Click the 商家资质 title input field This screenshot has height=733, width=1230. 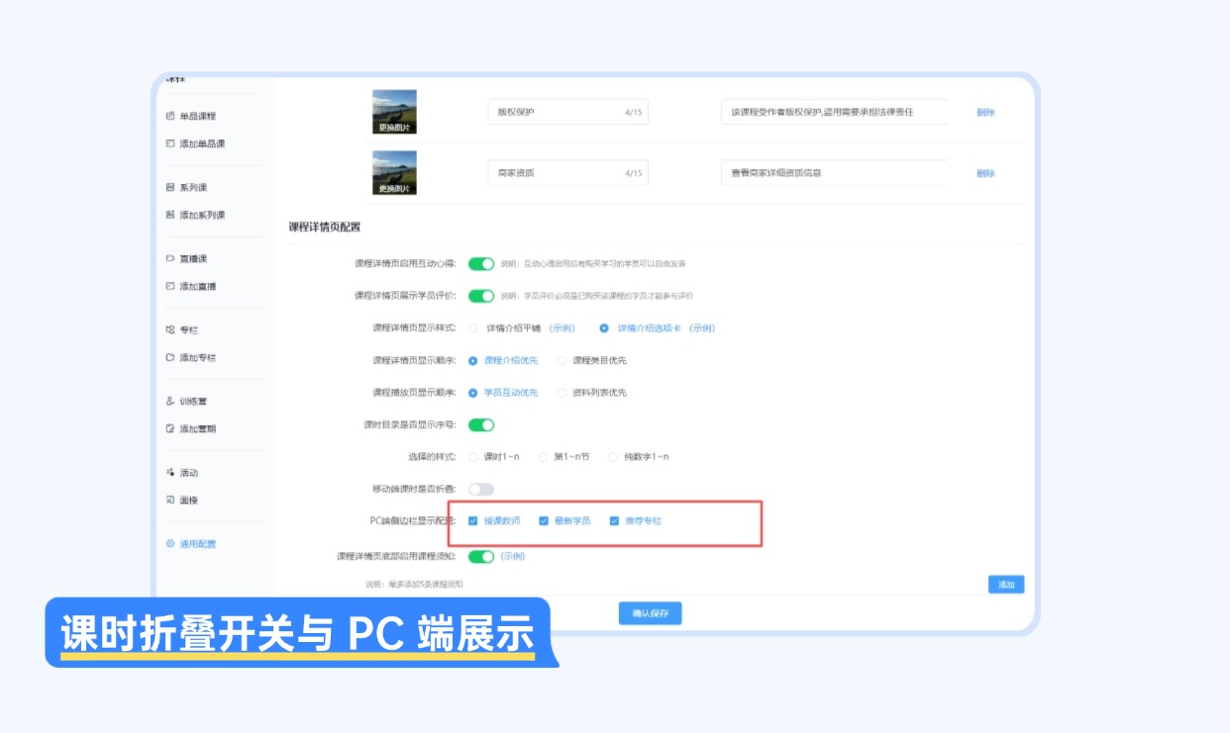[x=568, y=173]
